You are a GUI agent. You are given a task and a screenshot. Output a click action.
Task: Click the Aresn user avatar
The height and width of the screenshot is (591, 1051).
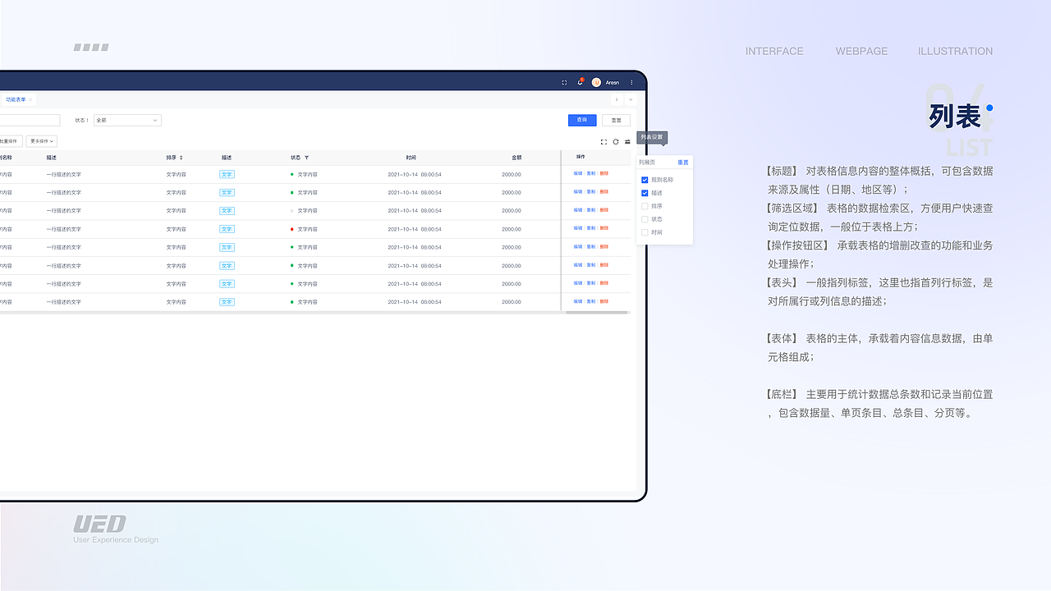click(596, 83)
